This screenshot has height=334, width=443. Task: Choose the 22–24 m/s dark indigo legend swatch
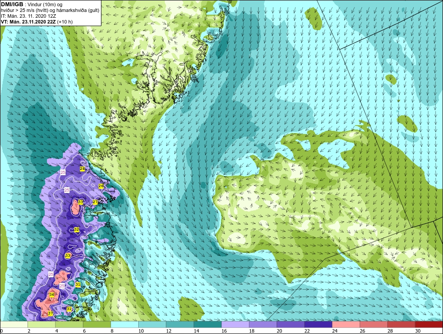coord(319,324)
